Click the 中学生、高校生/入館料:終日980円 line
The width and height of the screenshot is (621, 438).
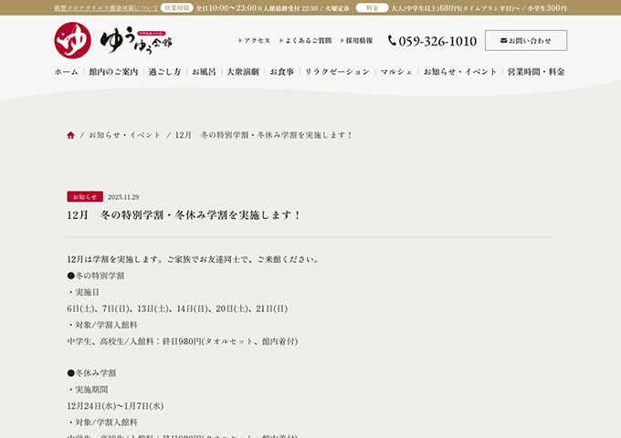pos(182,341)
